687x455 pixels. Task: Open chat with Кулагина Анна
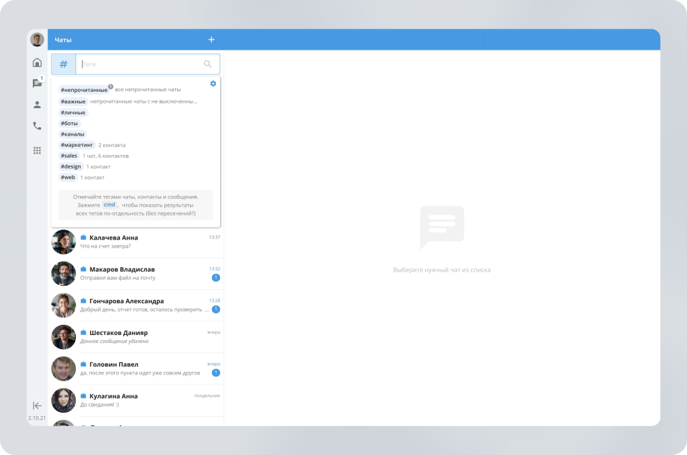click(x=136, y=400)
